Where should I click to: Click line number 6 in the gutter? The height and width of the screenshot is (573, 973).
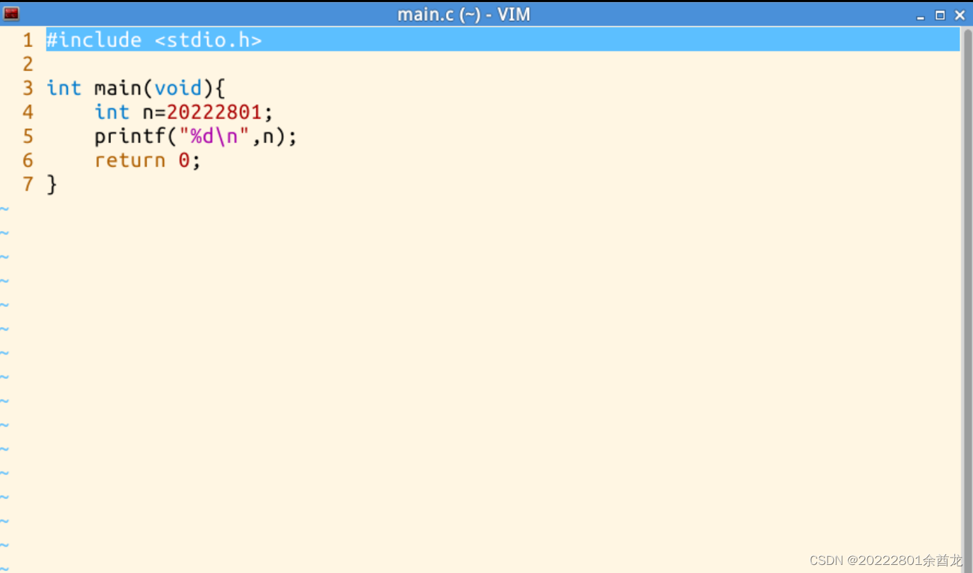28,161
